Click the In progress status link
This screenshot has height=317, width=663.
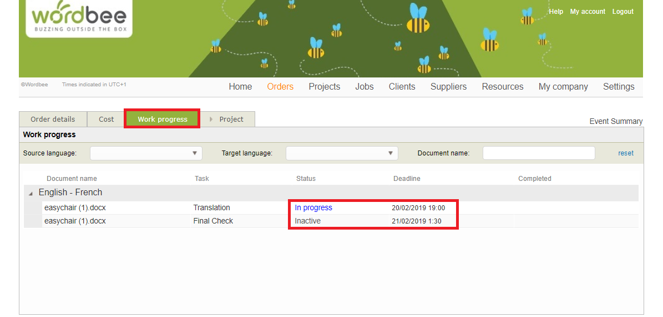pos(313,208)
